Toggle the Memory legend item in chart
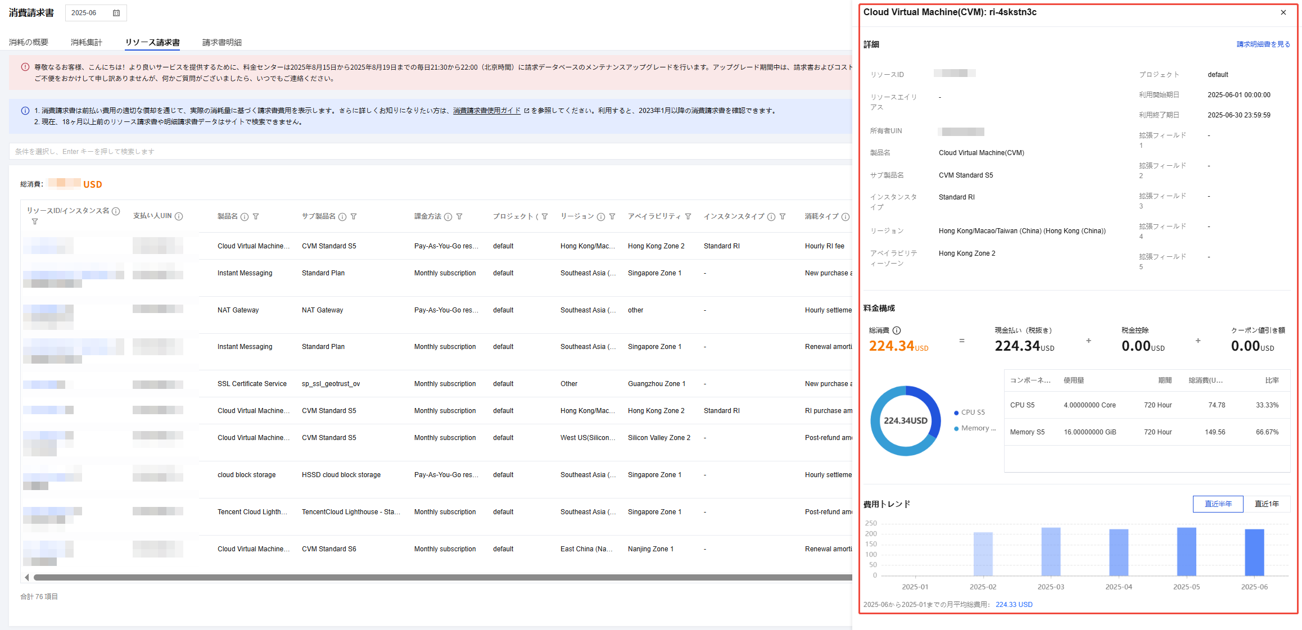 point(975,428)
